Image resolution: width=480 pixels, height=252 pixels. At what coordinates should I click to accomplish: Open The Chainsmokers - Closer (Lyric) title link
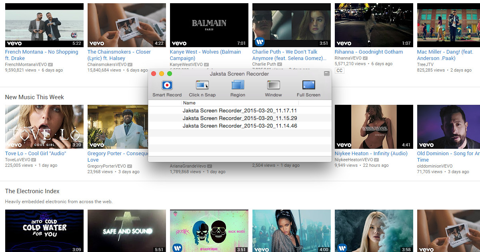pos(119,55)
